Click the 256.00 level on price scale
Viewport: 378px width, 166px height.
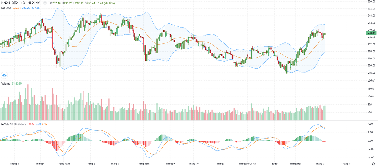372,2
